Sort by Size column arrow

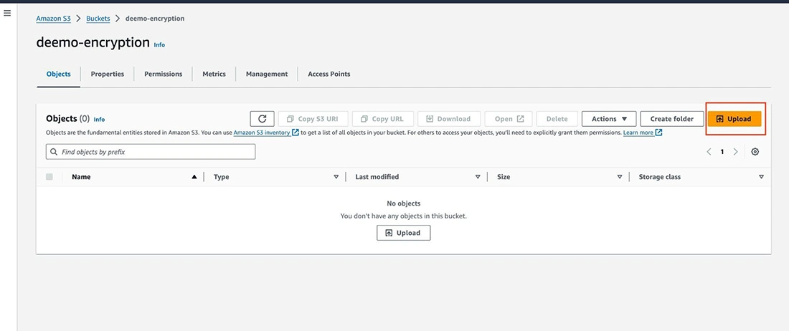(620, 177)
